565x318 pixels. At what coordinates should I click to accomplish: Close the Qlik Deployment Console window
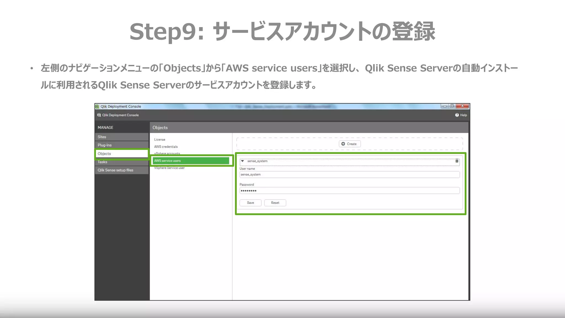pyautogui.click(x=462, y=106)
